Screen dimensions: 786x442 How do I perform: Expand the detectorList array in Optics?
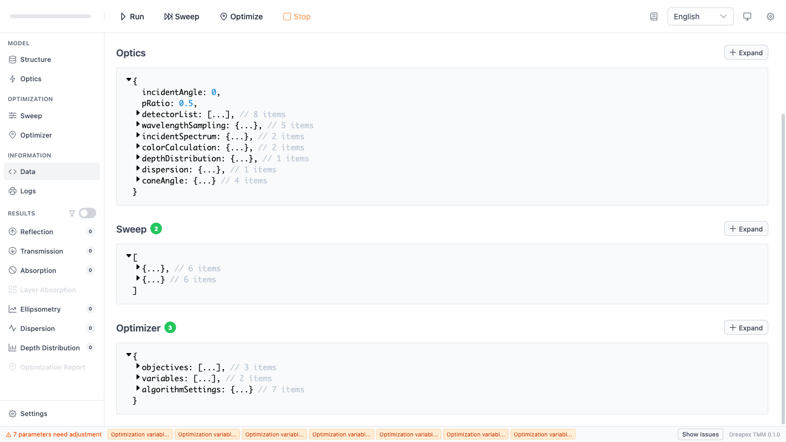[x=138, y=114]
